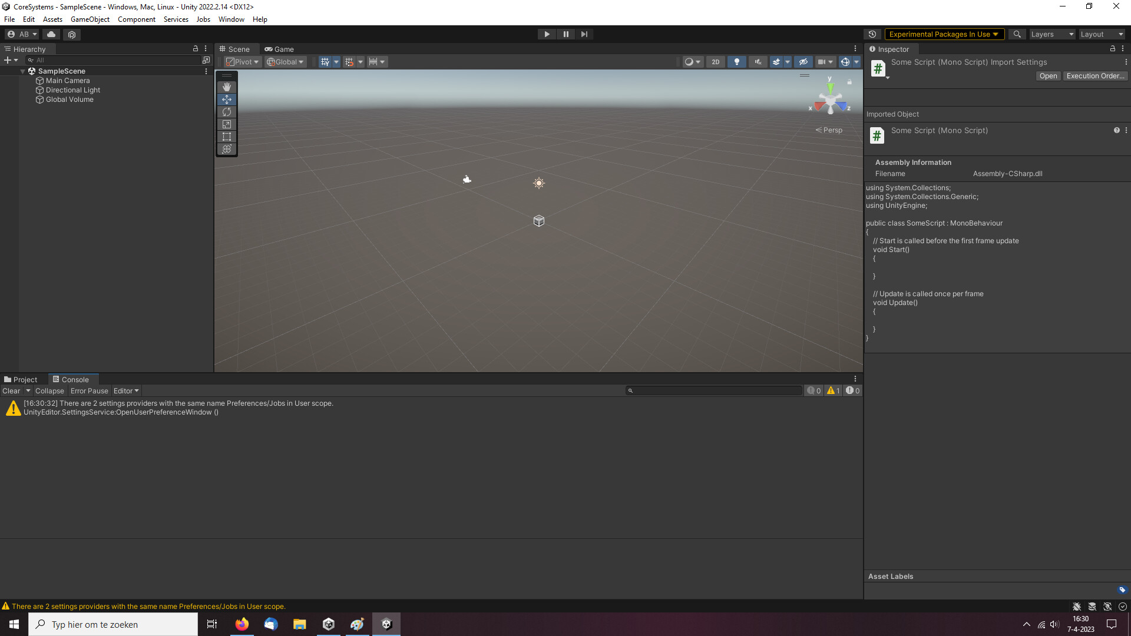Open File Explorer from the taskbar
1131x636 pixels.
pos(300,624)
